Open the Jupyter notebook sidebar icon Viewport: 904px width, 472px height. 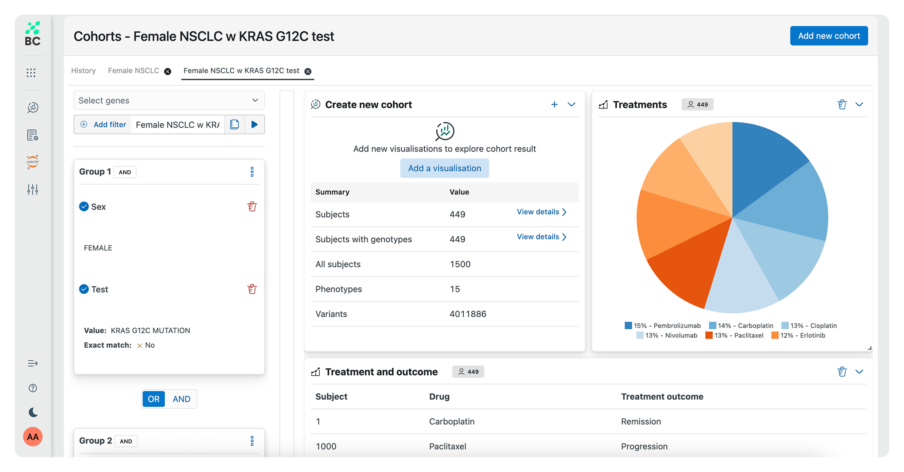tap(33, 162)
